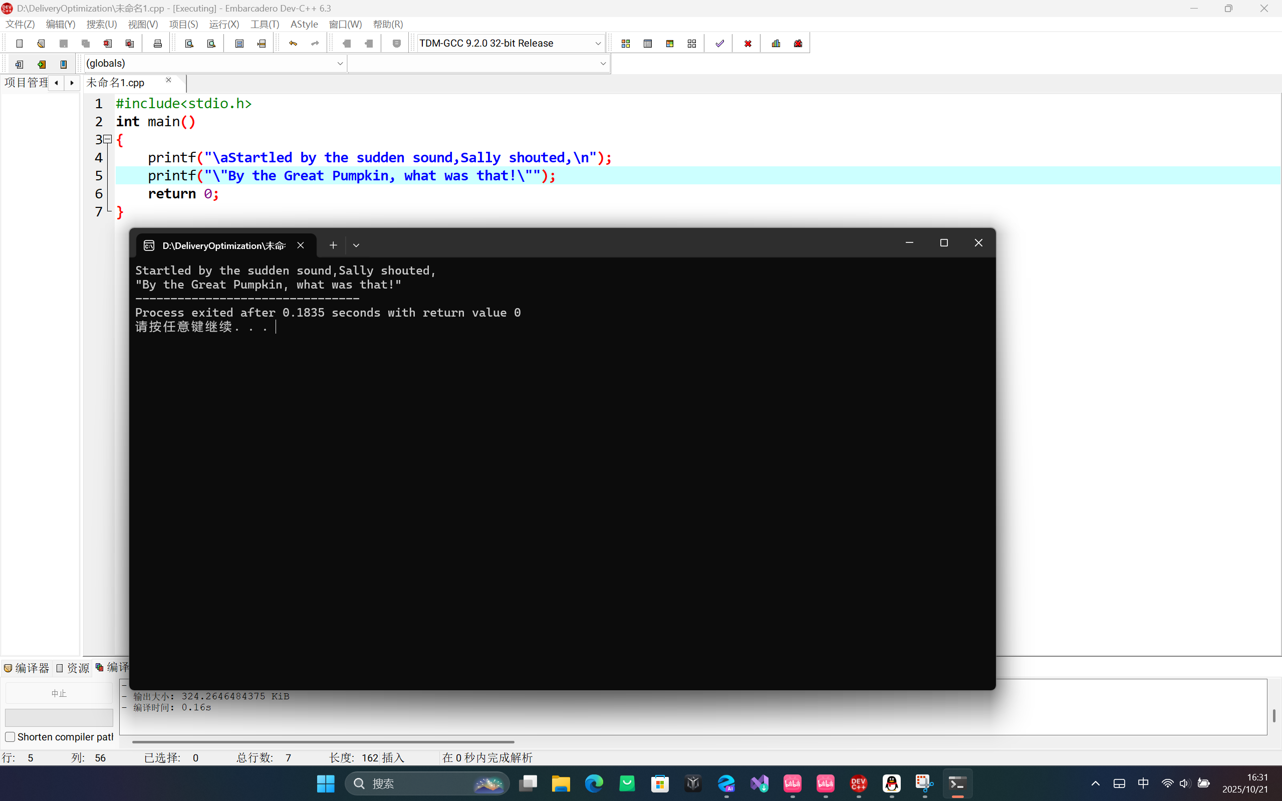Click the compile log horizontal scrollbar
This screenshot has height=801, width=1282.
pos(323,742)
